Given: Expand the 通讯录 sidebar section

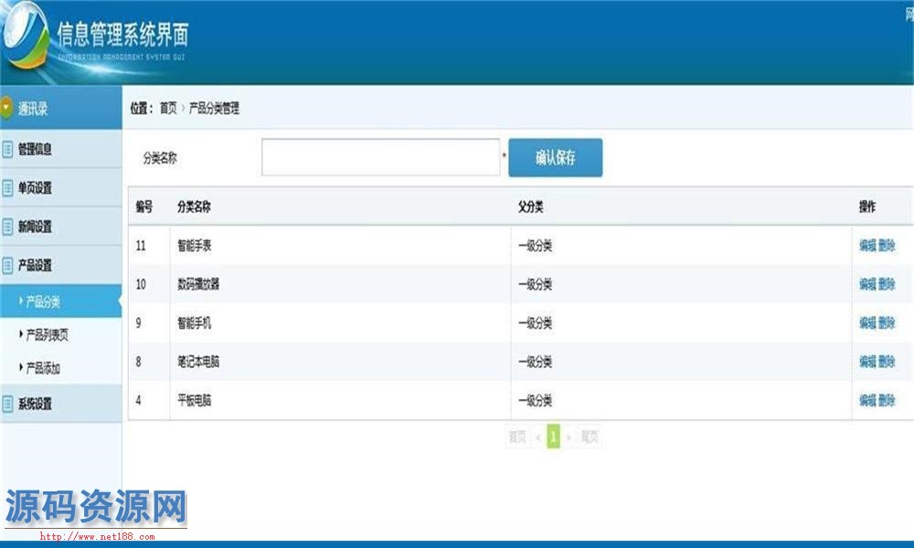Looking at the screenshot, I should 34,109.
